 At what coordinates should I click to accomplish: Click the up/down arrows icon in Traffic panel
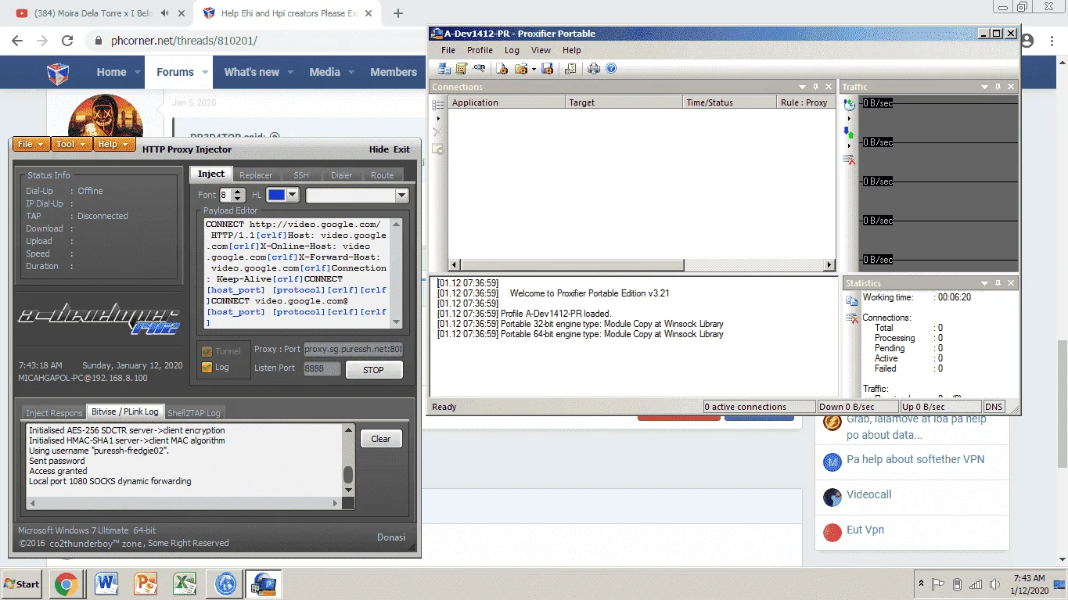(x=849, y=132)
